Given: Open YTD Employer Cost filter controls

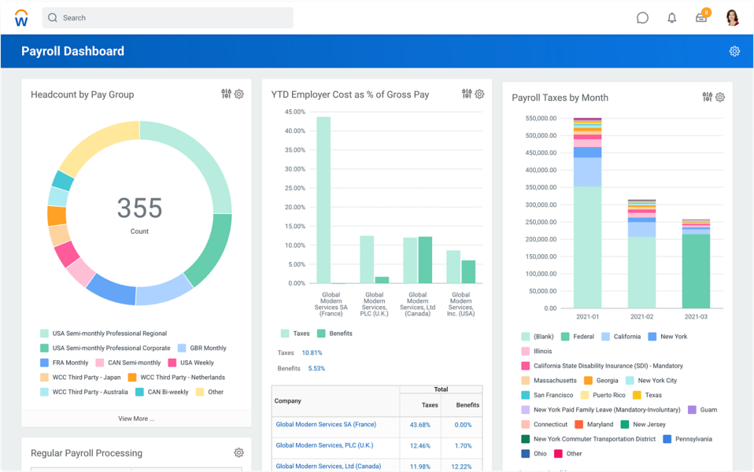Looking at the screenshot, I should coord(467,94).
